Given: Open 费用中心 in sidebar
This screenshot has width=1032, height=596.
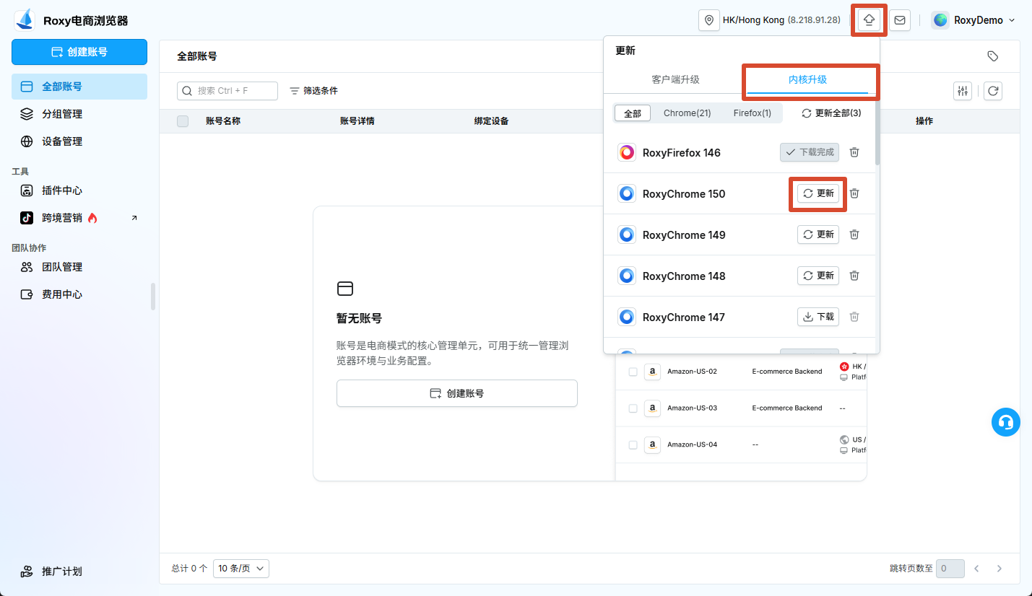Looking at the screenshot, I should [x=79, y=294].
